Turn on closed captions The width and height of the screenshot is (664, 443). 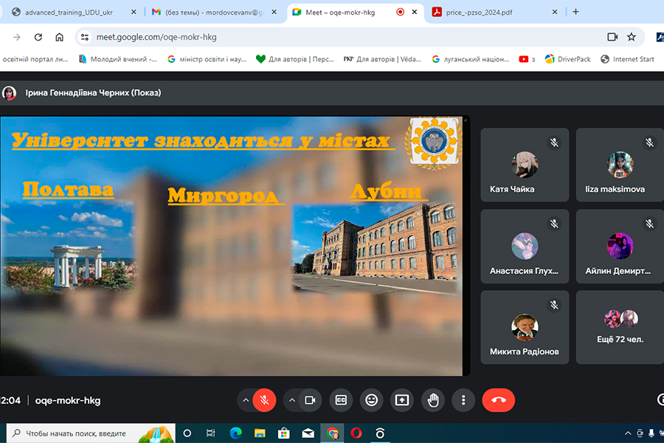coord(340,400)
